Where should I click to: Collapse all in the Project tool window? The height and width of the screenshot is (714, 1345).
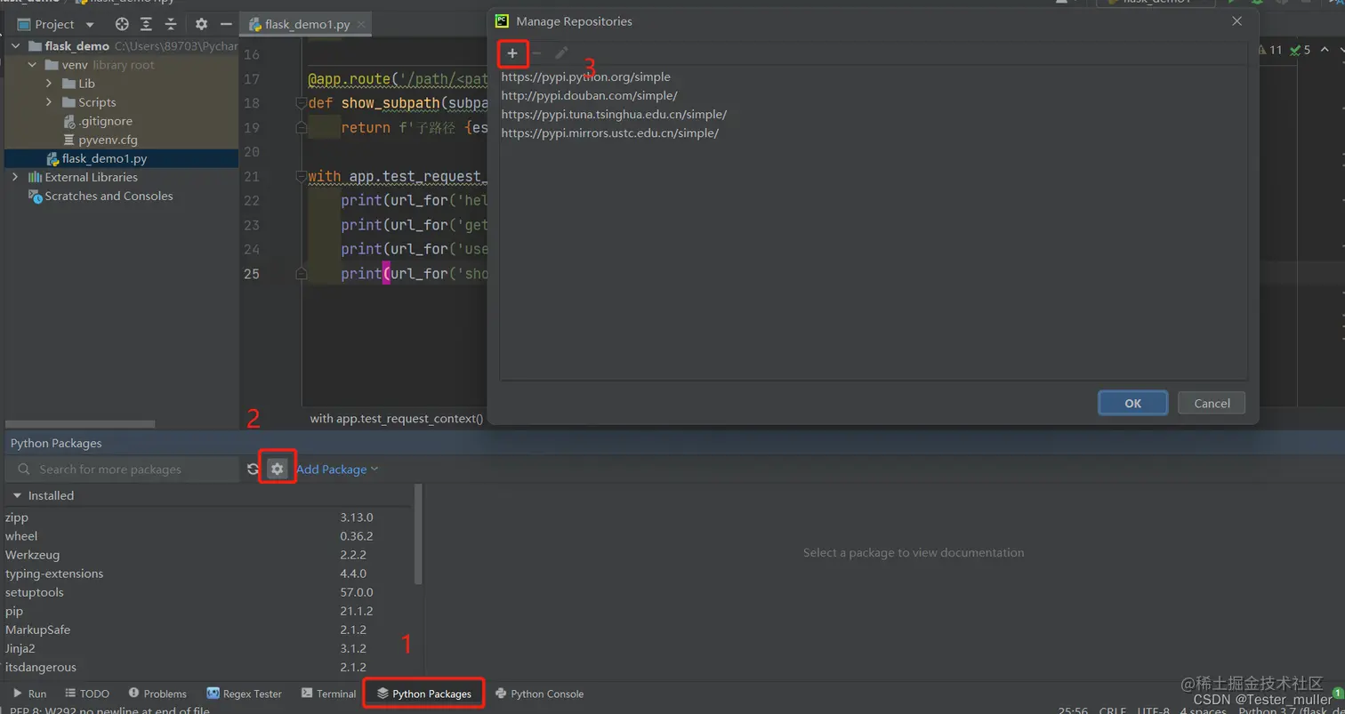click(171, 24)
